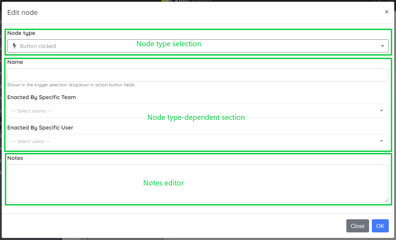This screenshot has height=240, width=396.
Task: Click the Node type section label
Action: (x=21, y=33)
